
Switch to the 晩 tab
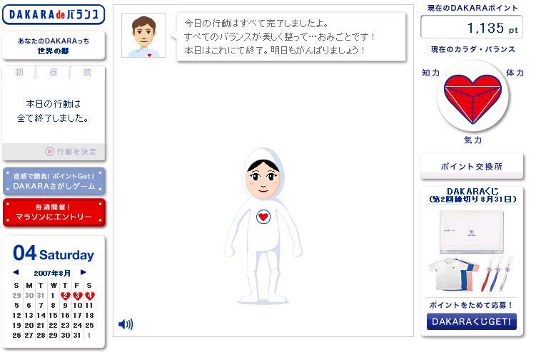tap(88, 73)
